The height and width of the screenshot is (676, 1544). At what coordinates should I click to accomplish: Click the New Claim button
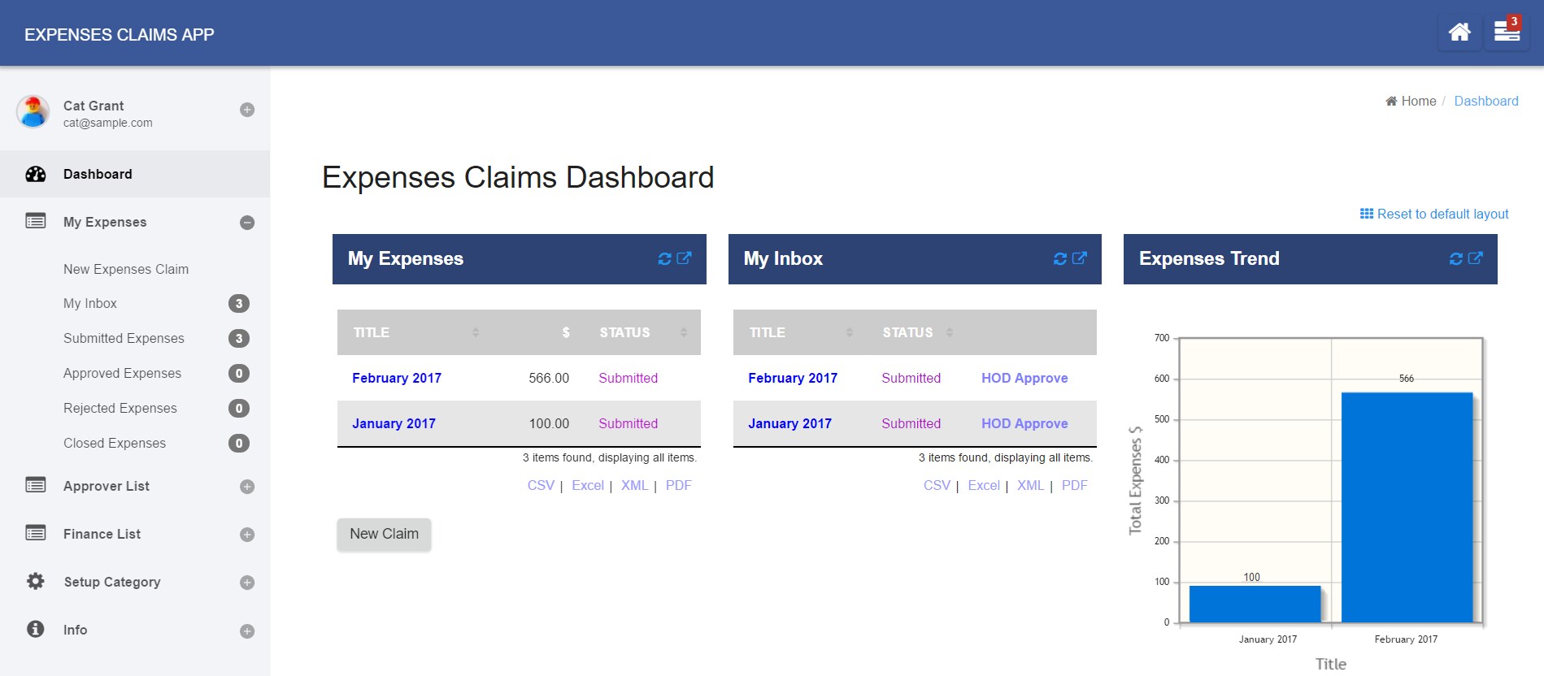point(384,535)
